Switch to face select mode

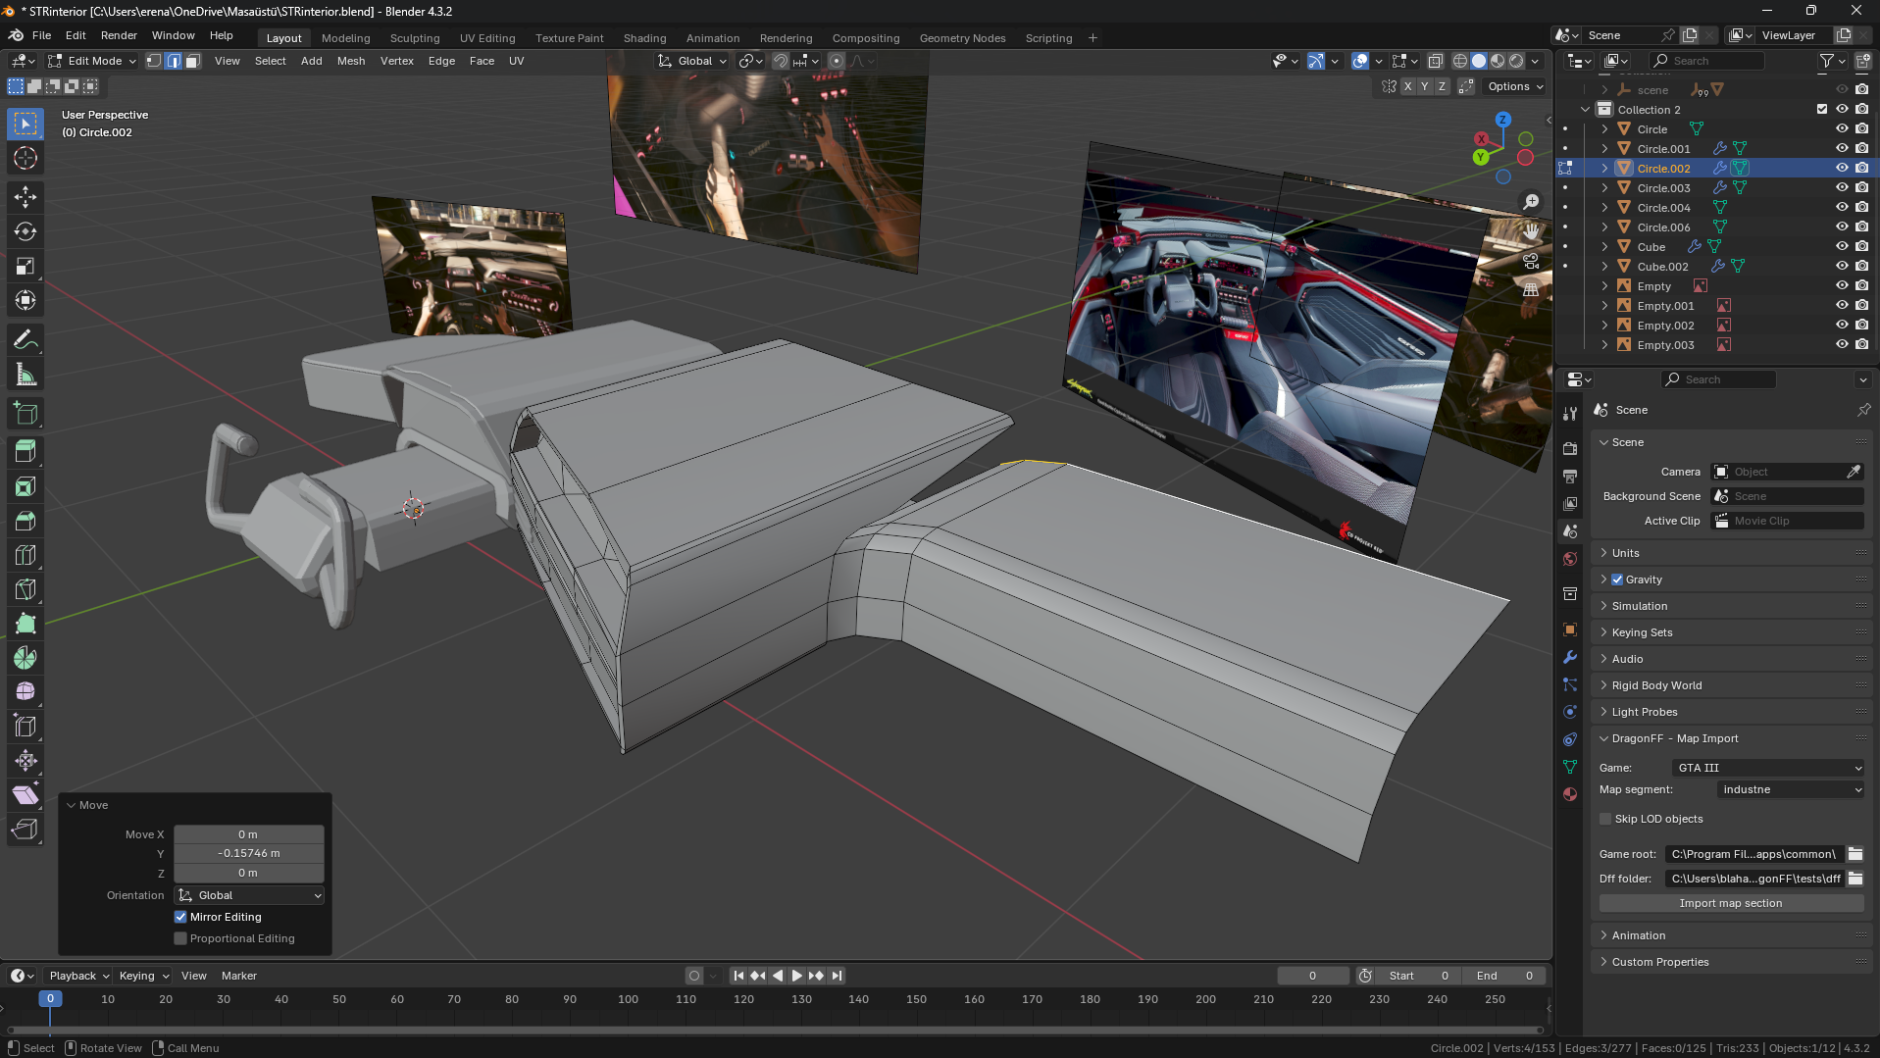click(193, 61)
